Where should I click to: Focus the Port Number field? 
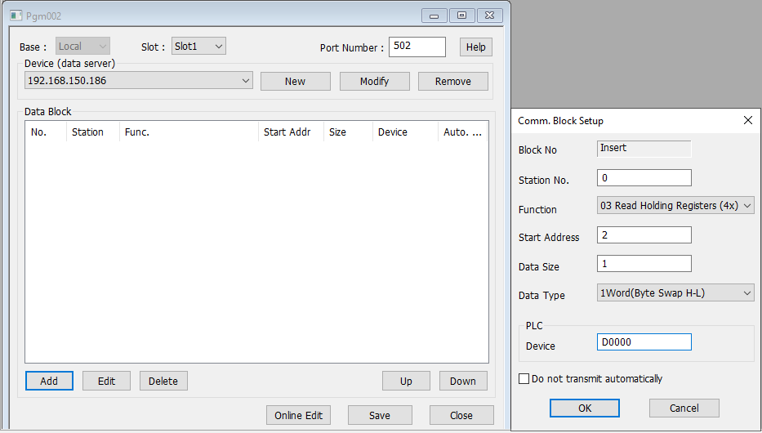417,47
